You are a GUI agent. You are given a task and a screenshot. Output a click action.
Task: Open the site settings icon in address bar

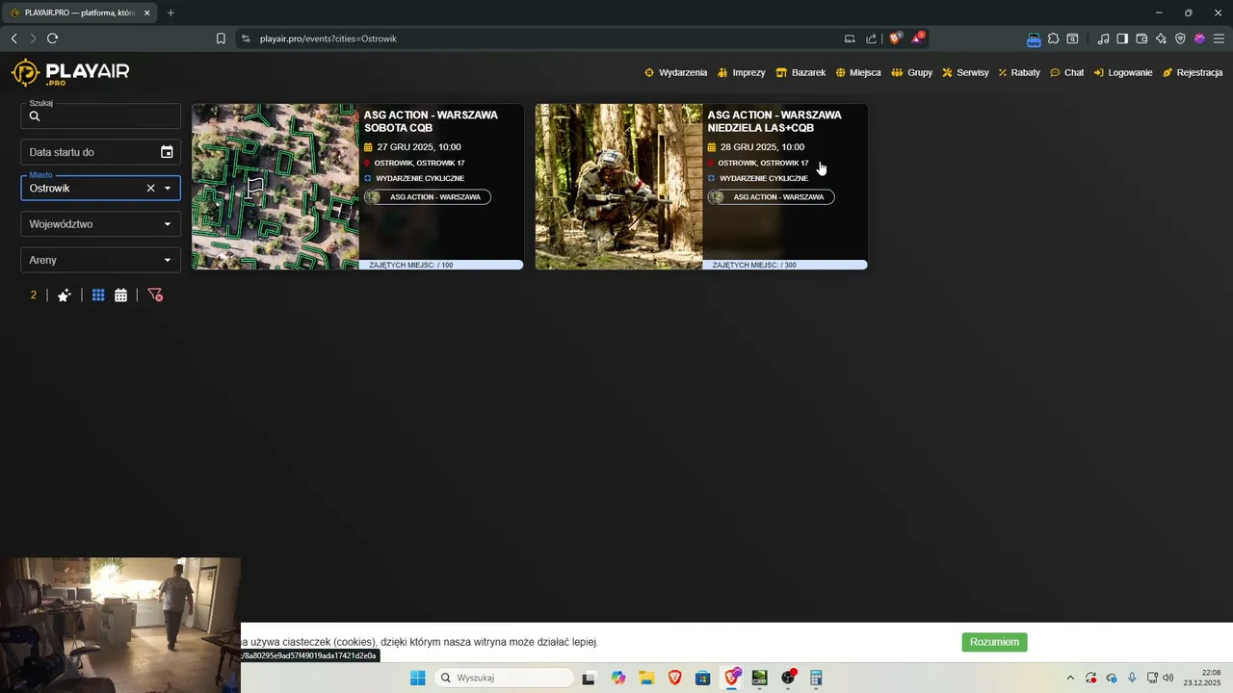pyautogui.click(x=246, y=38)
